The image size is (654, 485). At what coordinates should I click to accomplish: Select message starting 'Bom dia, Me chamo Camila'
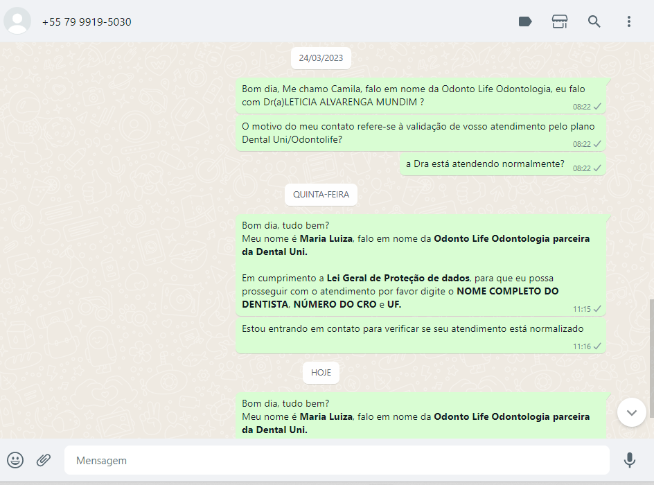click(421, 96)
